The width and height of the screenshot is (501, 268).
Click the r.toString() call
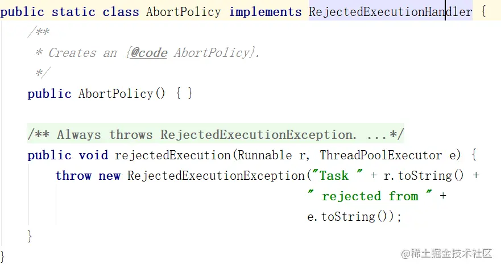click(x=424, y=176)
